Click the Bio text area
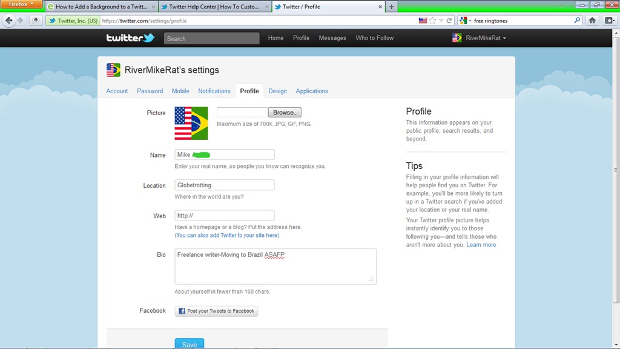Image resolution: width=620 pixels, height=349 pixels. click(x=275, y=267)
